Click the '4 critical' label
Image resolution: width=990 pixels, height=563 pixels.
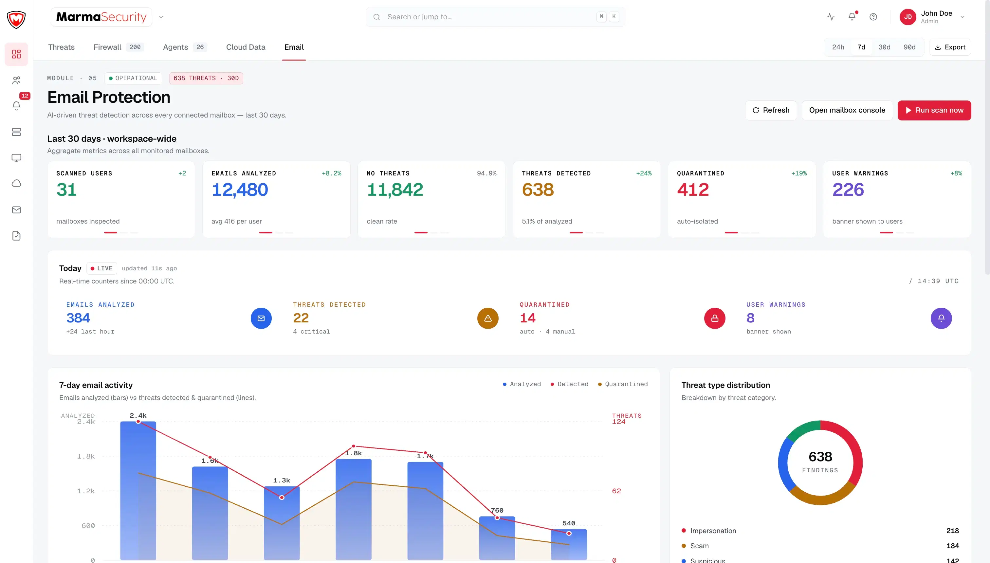point(311,332)
